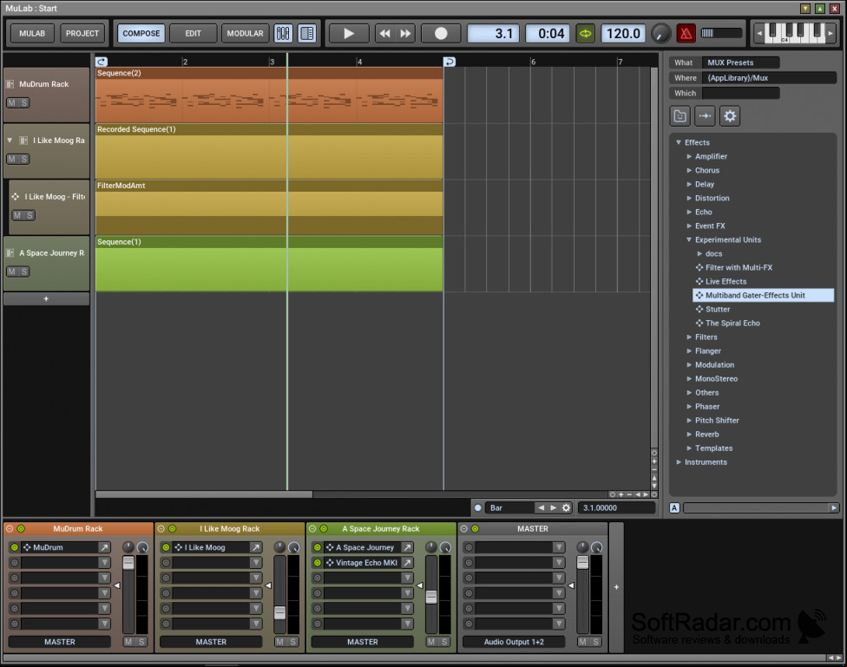Image resolution: width=847 pixels, height=667 pixels.
Task: Click the Bar snap selector
Action: [510, 507]
